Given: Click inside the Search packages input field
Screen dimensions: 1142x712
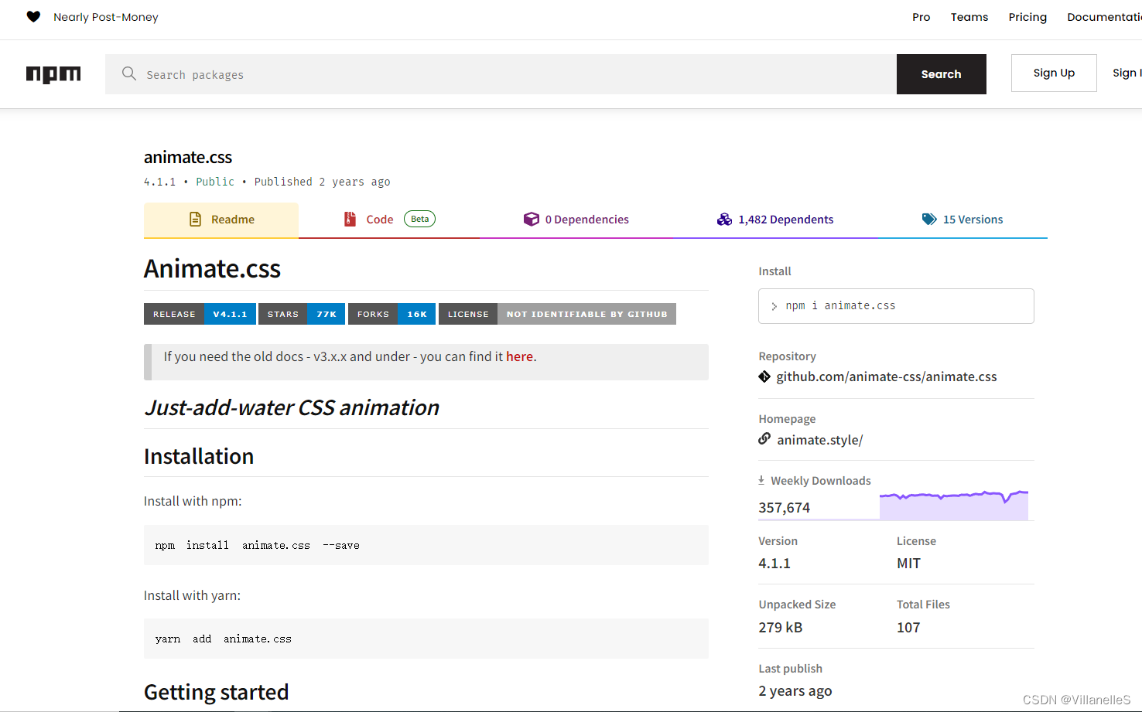Looking at the screenshot, I should 387,73.
